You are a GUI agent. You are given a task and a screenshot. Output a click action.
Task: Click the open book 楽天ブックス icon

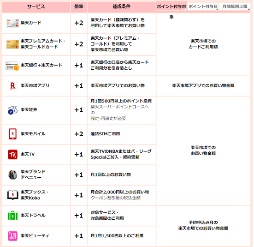[12, 195]
